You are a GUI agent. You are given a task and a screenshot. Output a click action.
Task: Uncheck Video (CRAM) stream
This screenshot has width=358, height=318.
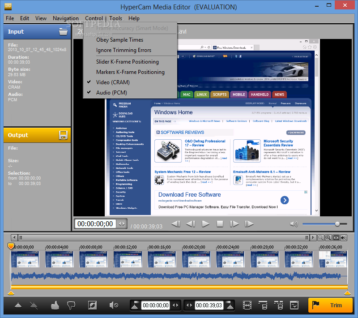(x=130, y=82)
